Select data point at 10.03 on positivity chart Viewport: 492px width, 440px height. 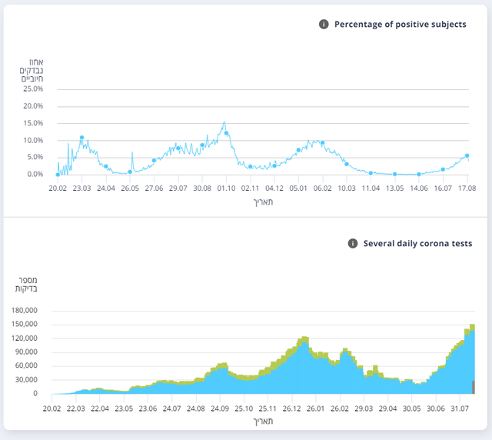click(347, 164)
